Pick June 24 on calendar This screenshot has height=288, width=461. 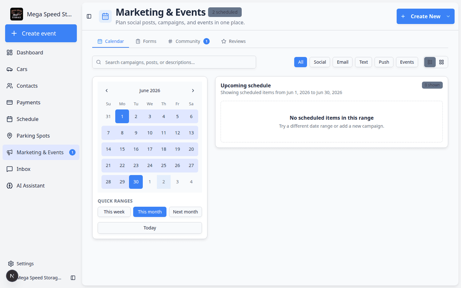point(150,165)
